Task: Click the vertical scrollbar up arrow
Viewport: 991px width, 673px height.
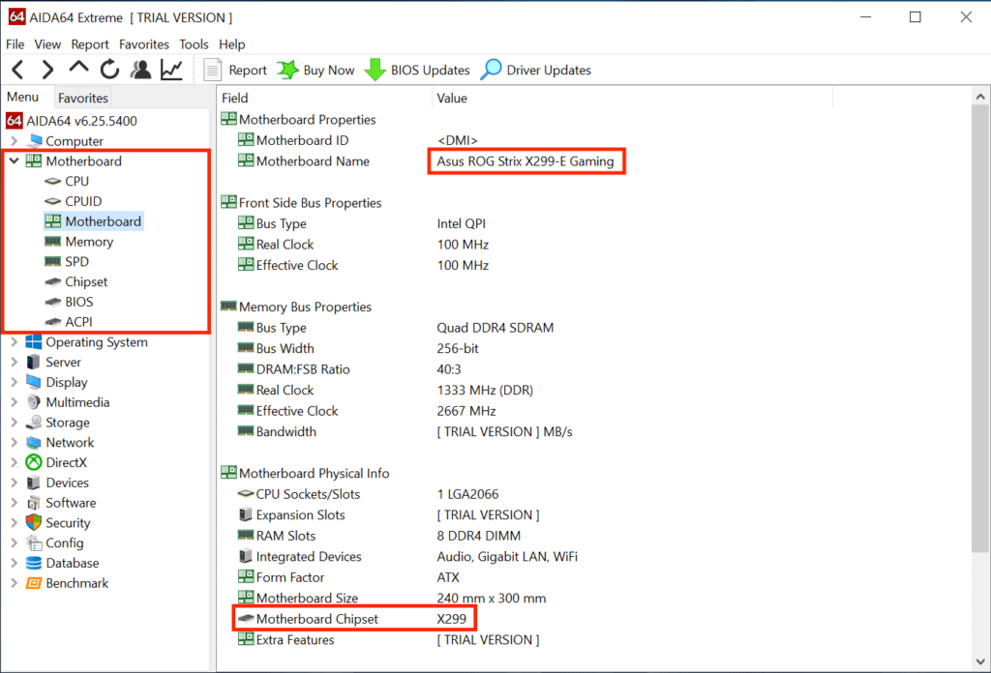Action: pos(980,97)
